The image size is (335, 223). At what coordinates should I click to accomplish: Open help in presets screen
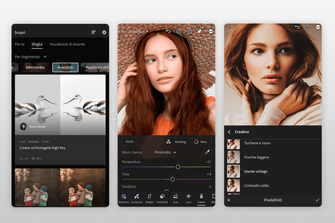[x=308, y=27]
